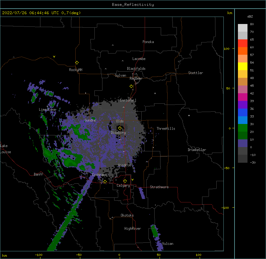The height and width of the screenshot is (259, 266).
Task: Pick the slate purple 10 dBZ legend swatch
Action: click(243, 143)
